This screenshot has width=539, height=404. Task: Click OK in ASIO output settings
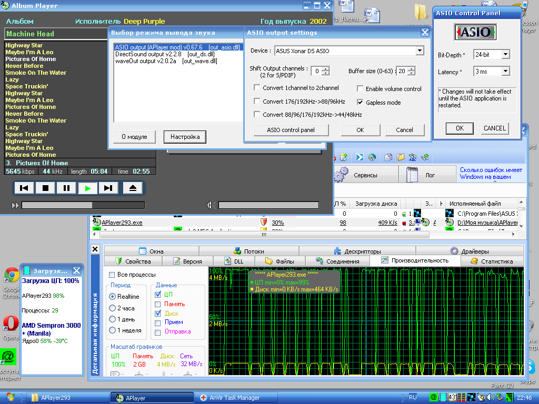pyautogui.click(x=360, y=130)
